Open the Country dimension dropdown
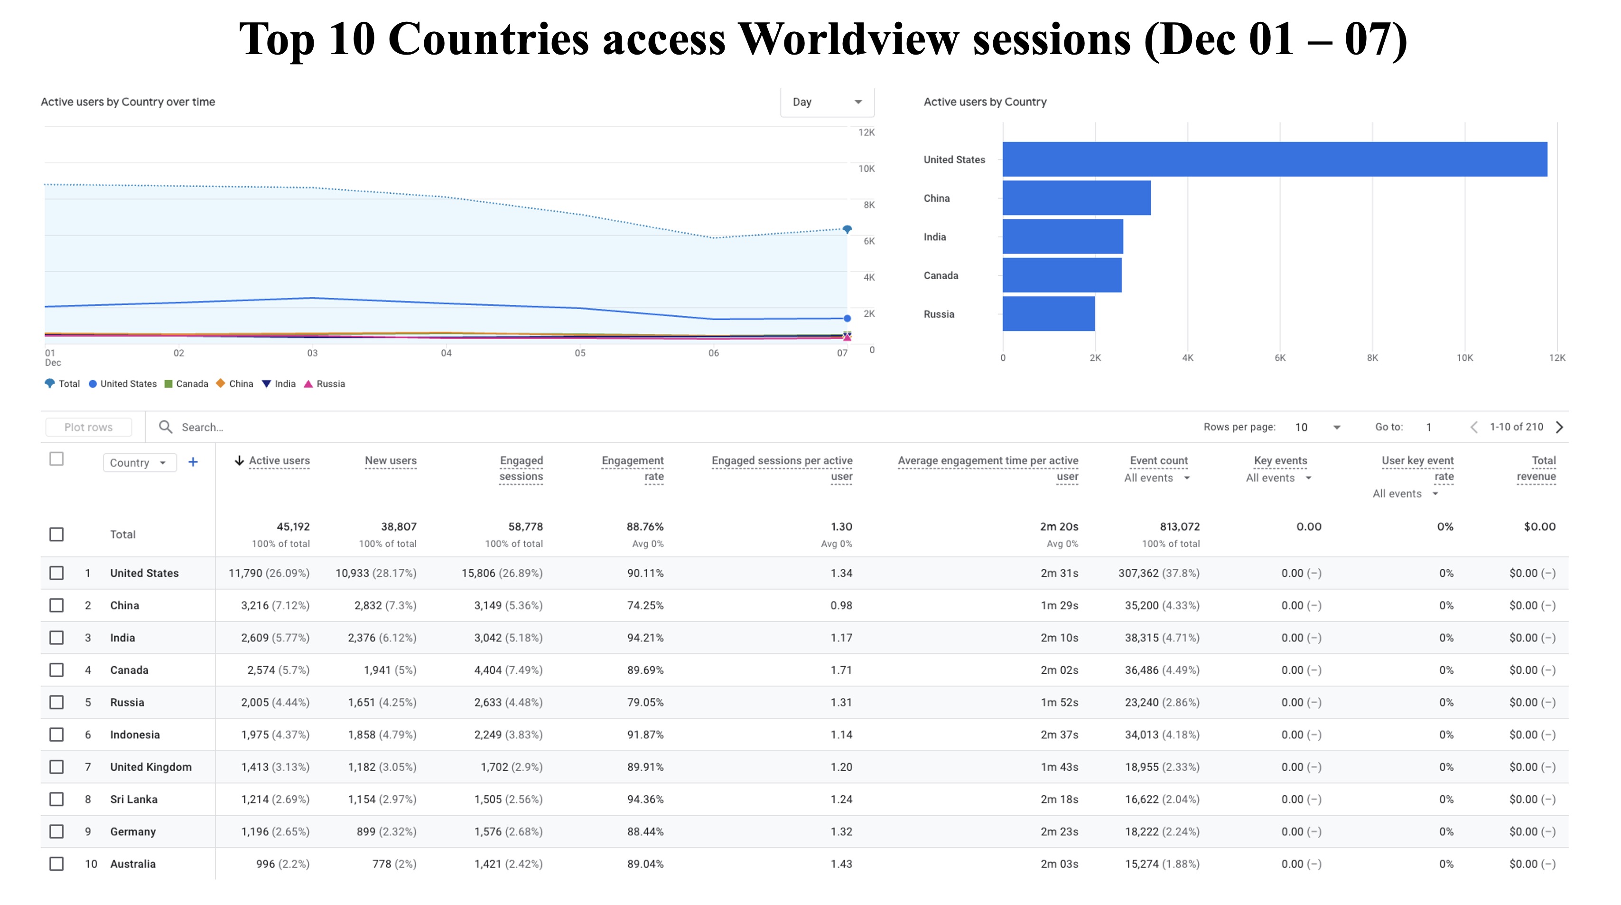This screenshot has width=1621, height=905. pyautogui.click(x=139, y=463)
